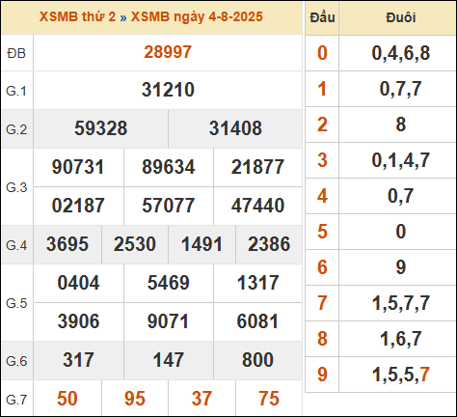Select the G.4 number 2386
Screen dimensions: 457x417
point(269,244)
